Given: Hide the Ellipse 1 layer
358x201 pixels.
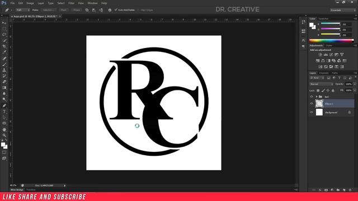Looking at the screenshot, I should click(312, 104).
